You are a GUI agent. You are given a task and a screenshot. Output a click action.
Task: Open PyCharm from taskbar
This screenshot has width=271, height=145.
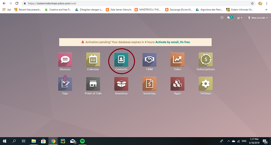click(x=63, y=141)
